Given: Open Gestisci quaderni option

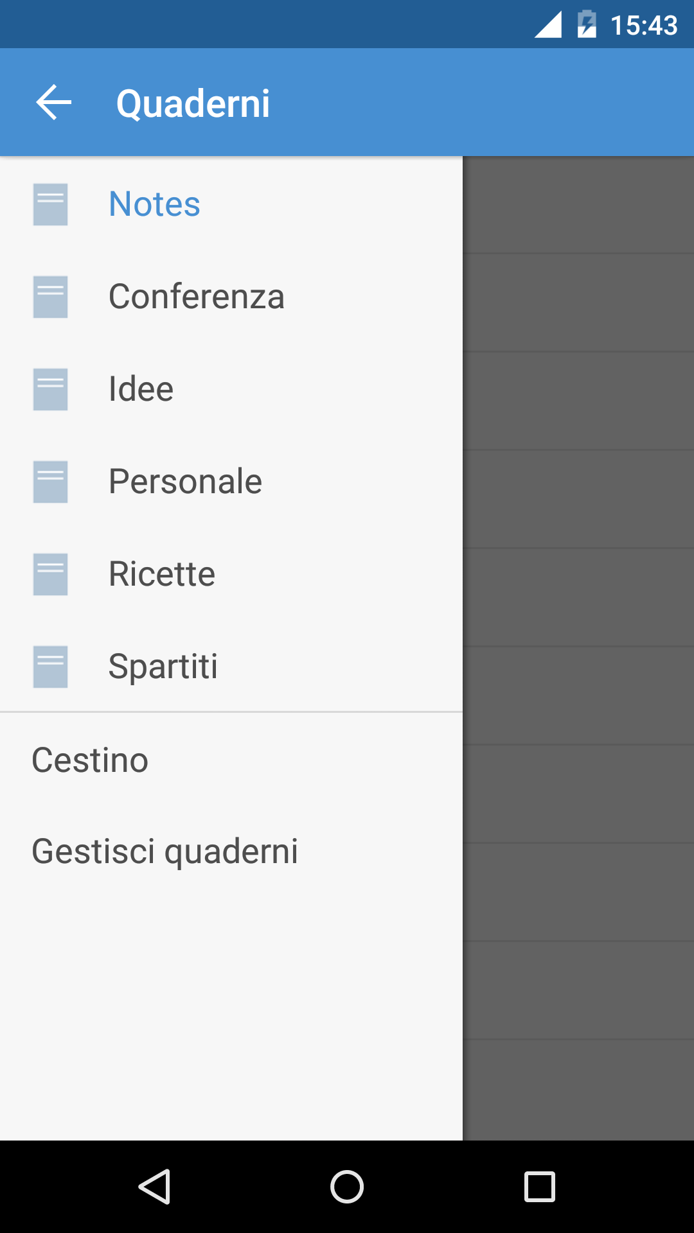Looking at the screenshot, I should click(231, 851).
